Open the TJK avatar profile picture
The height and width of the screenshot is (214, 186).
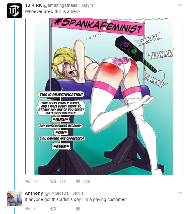click(14, 11)
